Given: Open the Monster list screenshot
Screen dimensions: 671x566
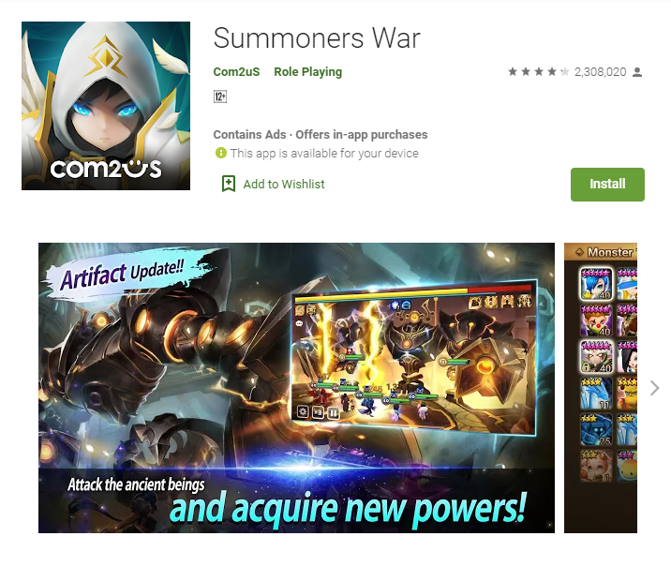Looking at the screenshot, I should [601, 388].
